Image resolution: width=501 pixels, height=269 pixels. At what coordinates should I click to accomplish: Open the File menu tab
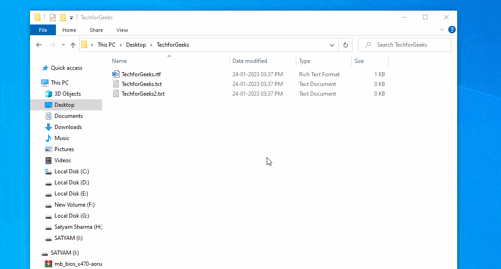click(x=43, y=30)
